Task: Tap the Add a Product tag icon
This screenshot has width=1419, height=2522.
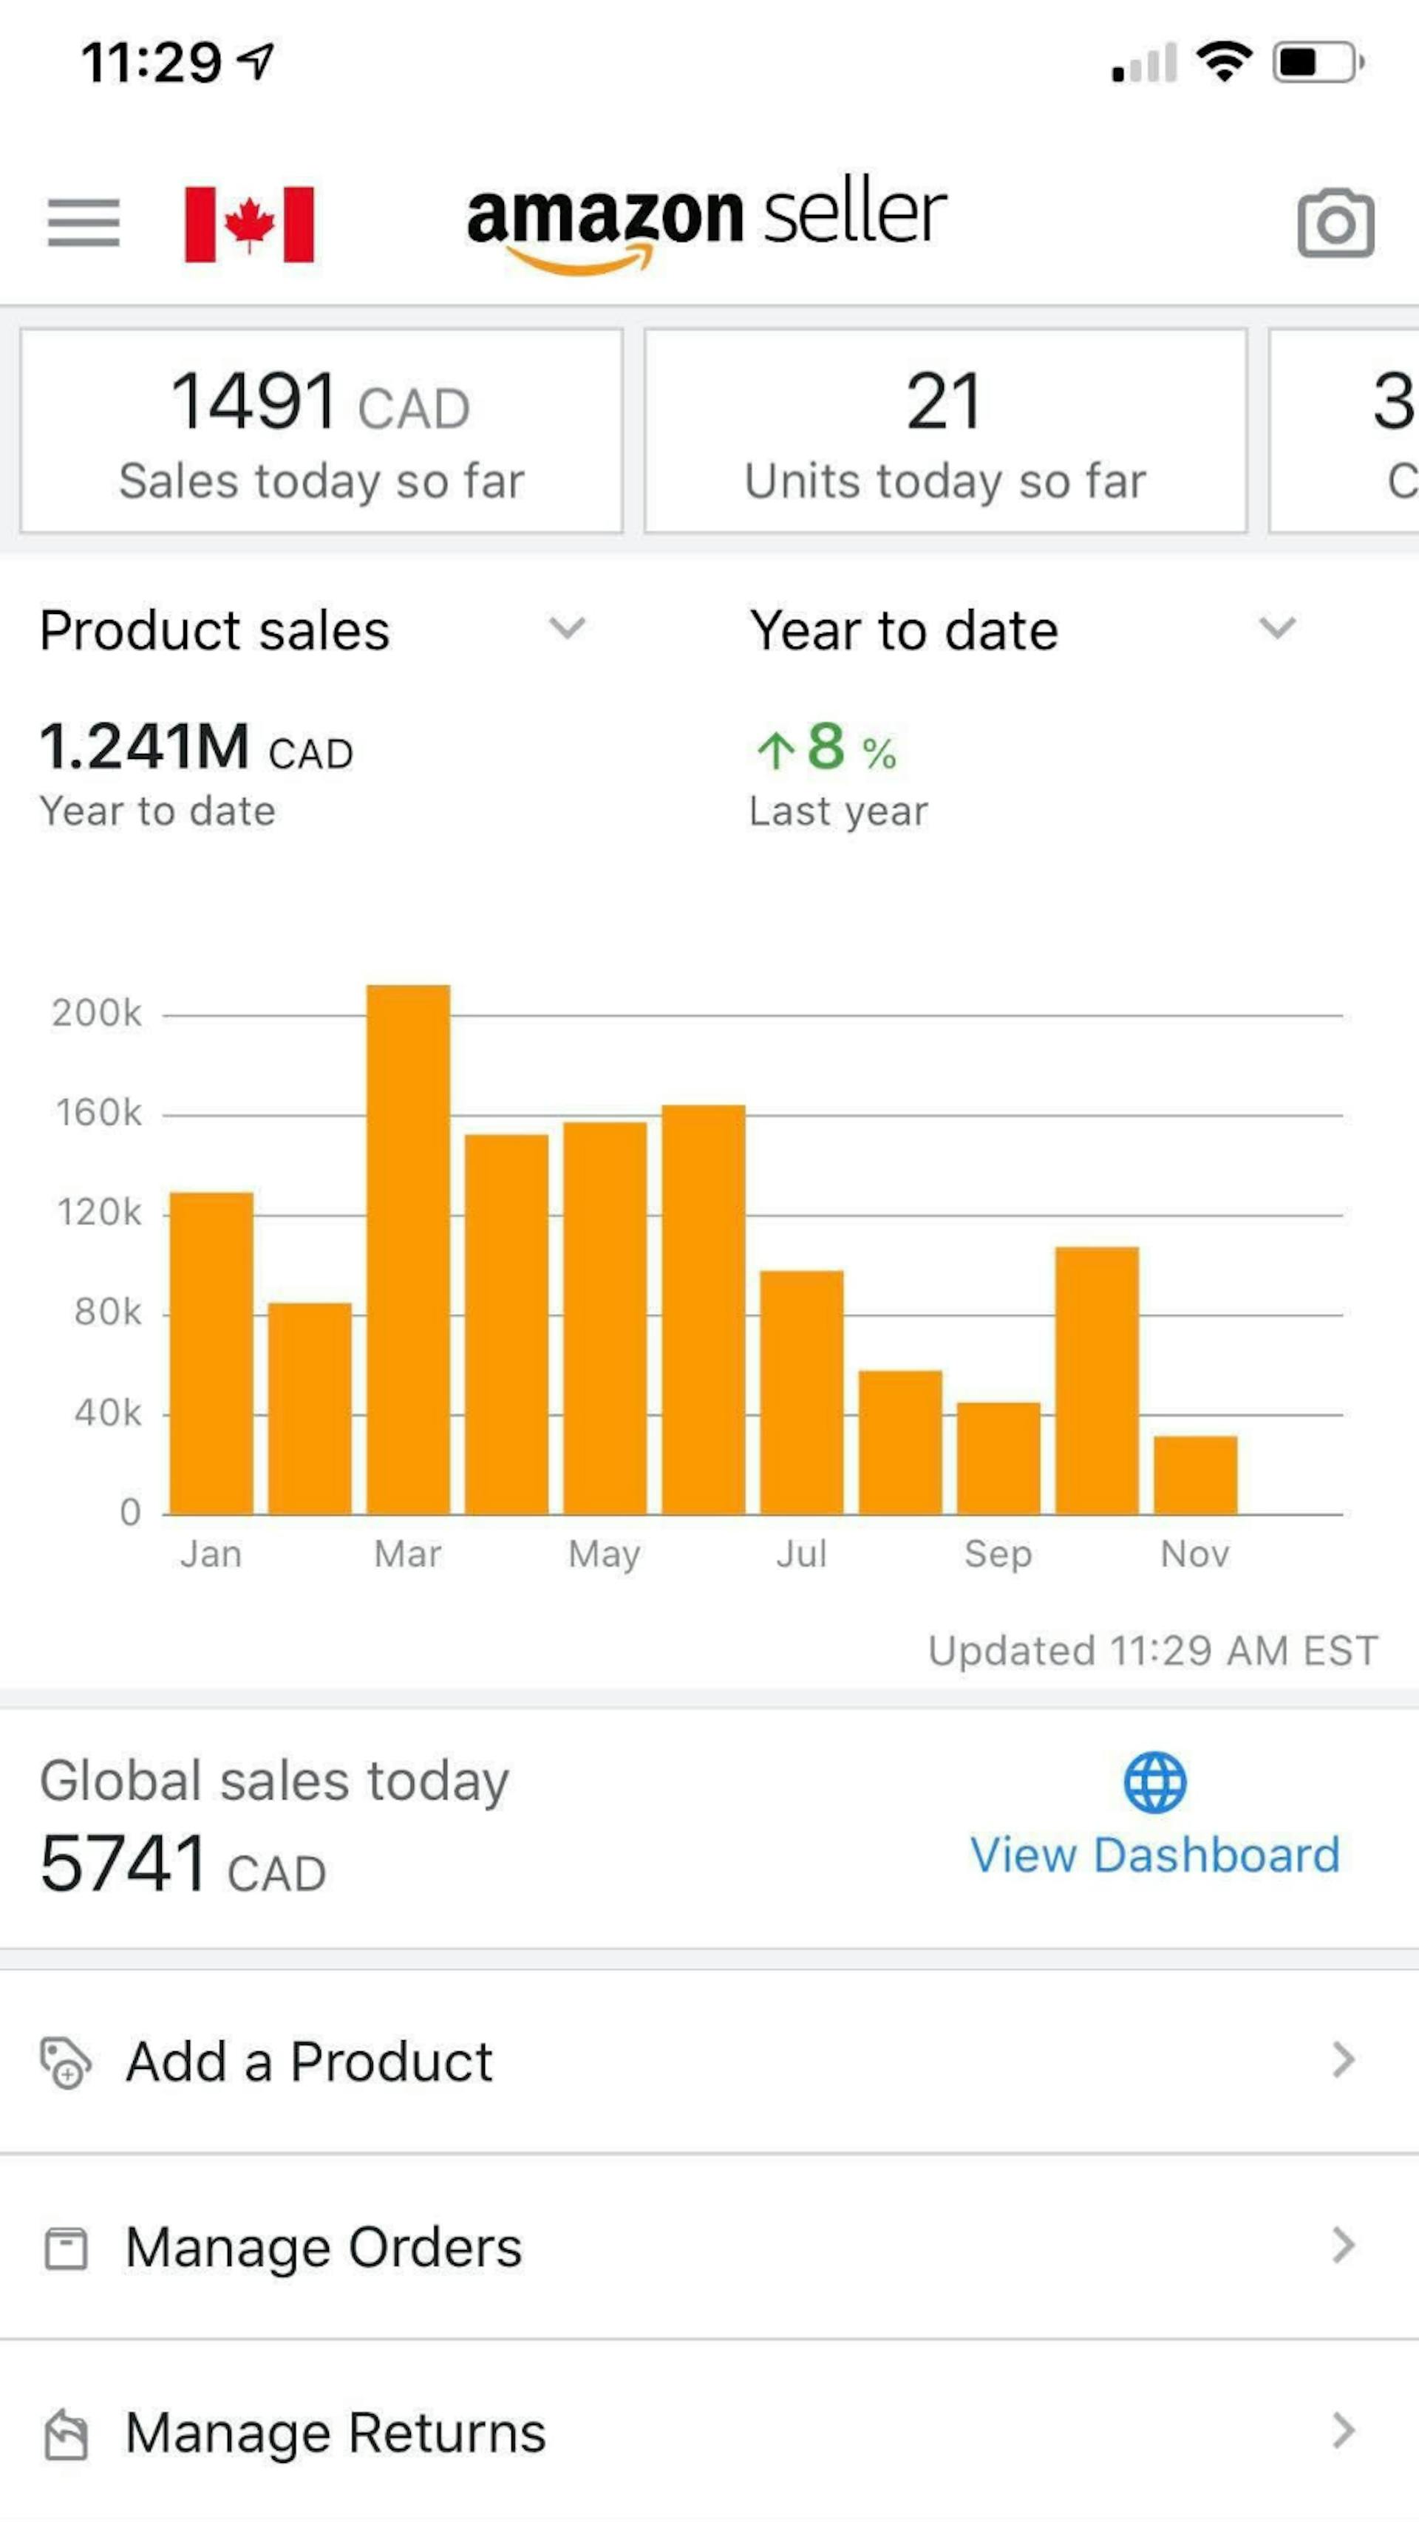Action: 66,2063
